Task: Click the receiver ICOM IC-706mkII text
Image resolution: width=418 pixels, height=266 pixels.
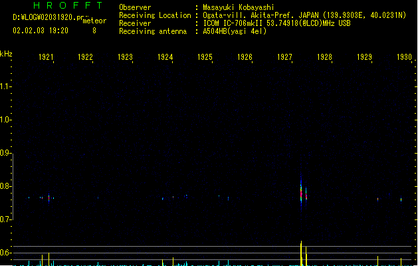Action: click(234, 23)
